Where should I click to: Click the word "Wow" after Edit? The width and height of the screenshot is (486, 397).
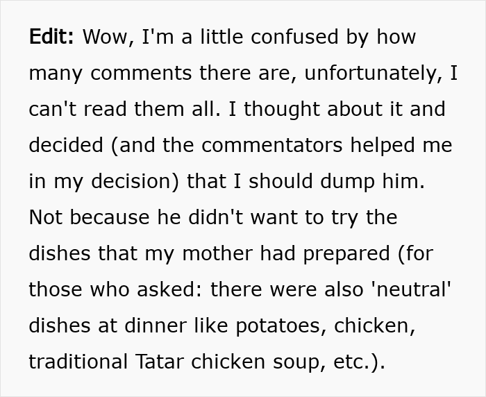pyautogui.click(x=104, y=37)
